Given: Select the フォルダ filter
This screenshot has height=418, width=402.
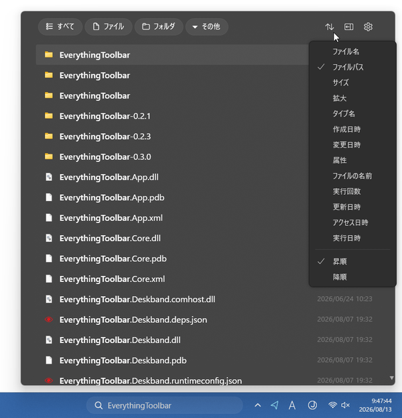Looking at the screenshot, I should 159,27.
